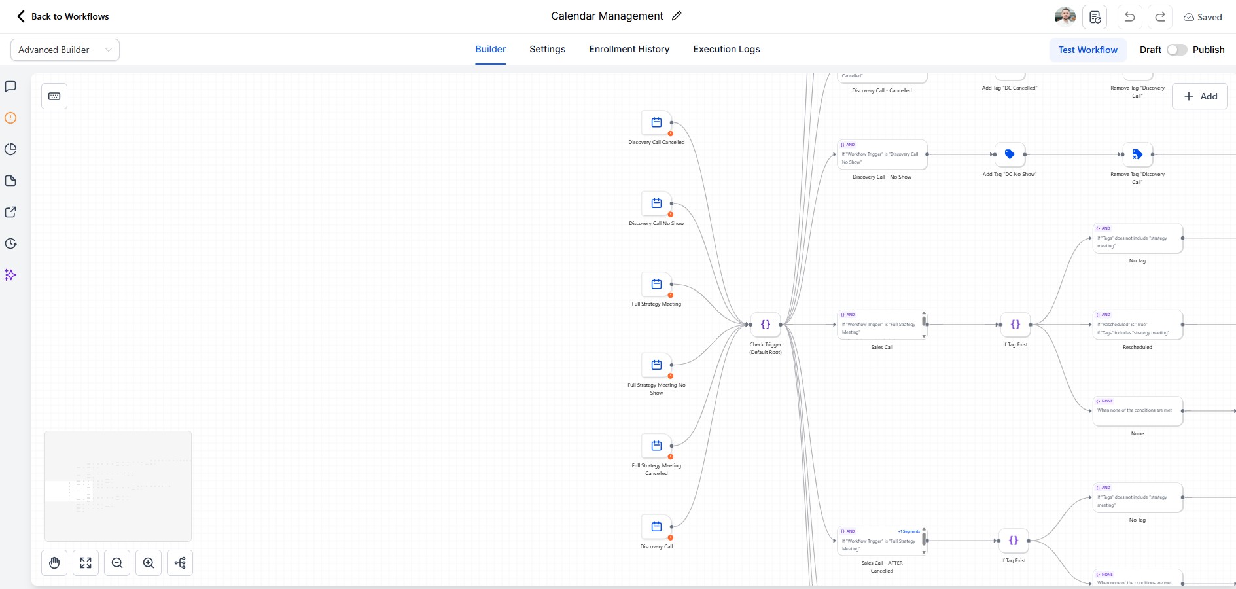The width and height of the screenshot is (1236, 589).
Task: Show keyboard shortcuts on the canvas
Action: [x=54, y=96]
